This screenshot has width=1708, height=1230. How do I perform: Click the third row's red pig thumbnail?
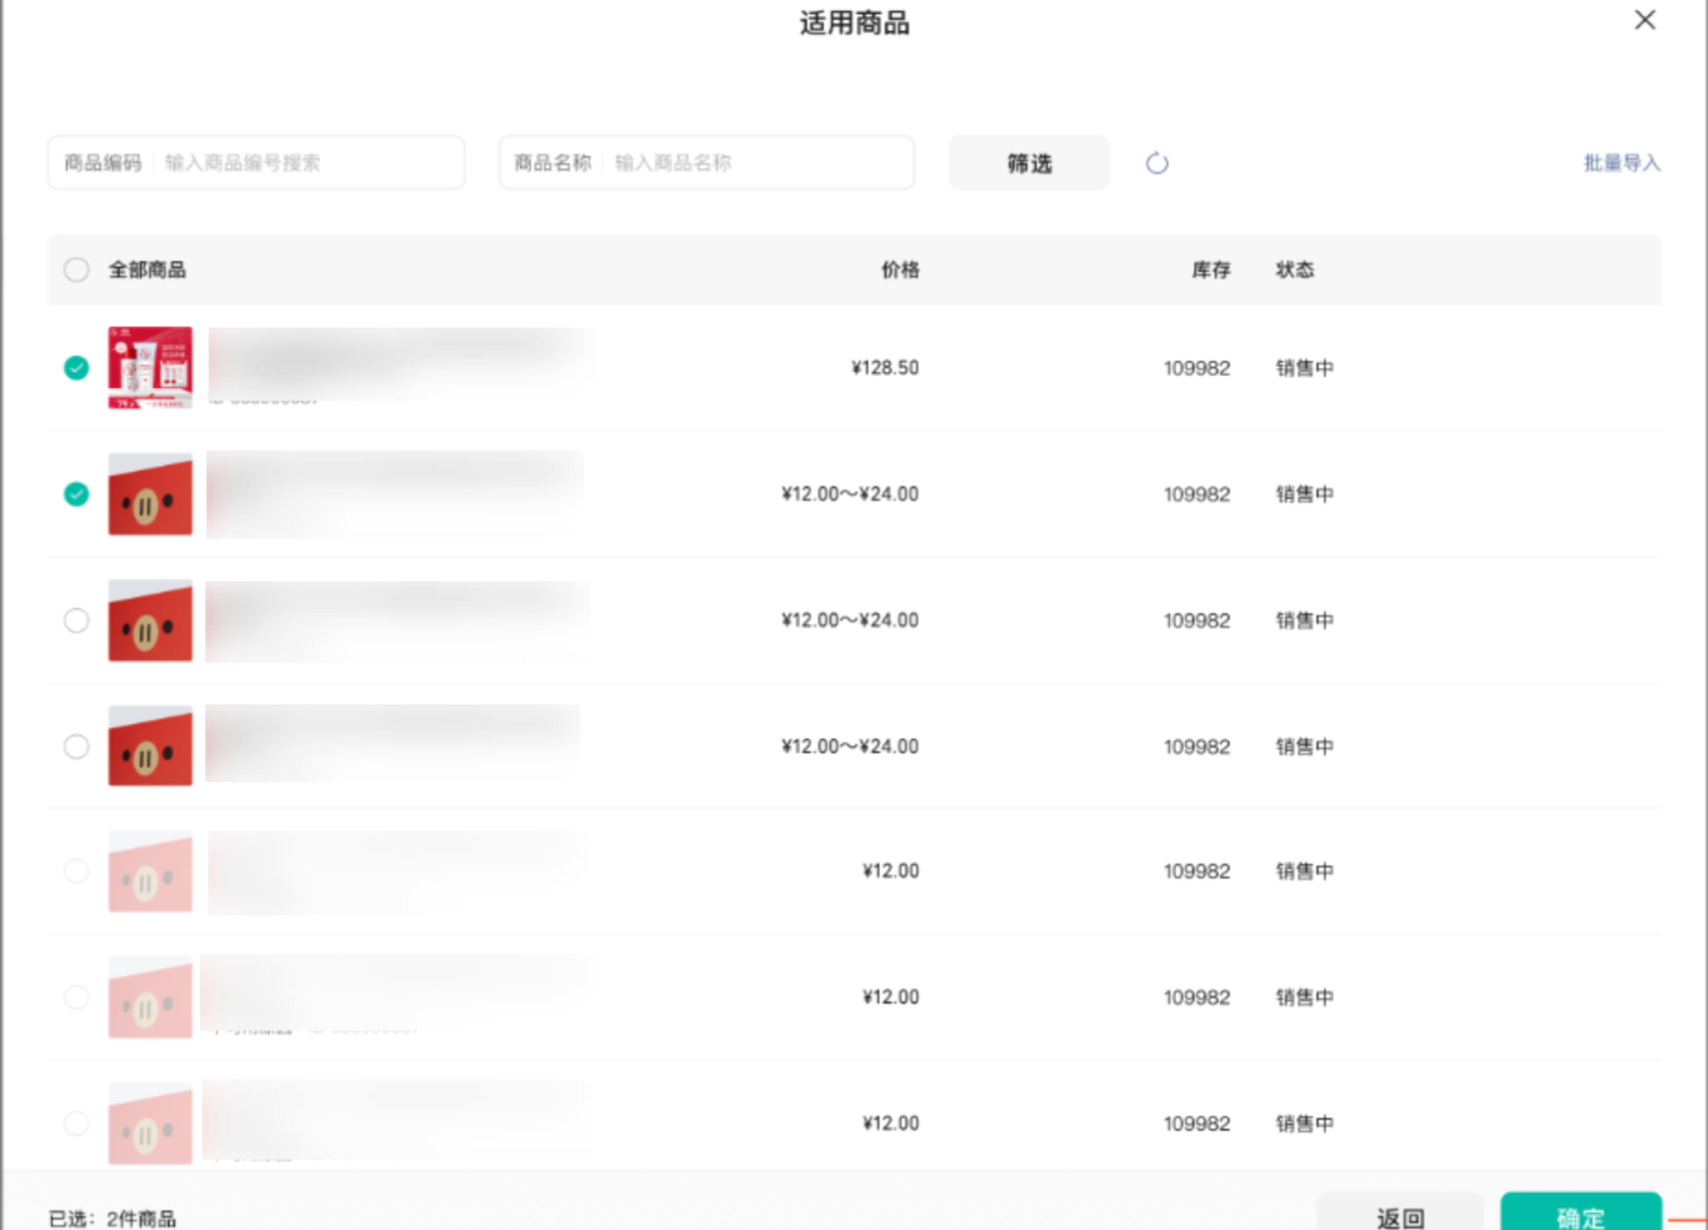[150, 620]
